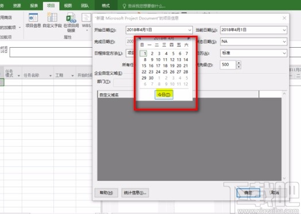Choose April 15 in the calendar
This screenshot has height=214, width=301.
click(x=144, y=66)
